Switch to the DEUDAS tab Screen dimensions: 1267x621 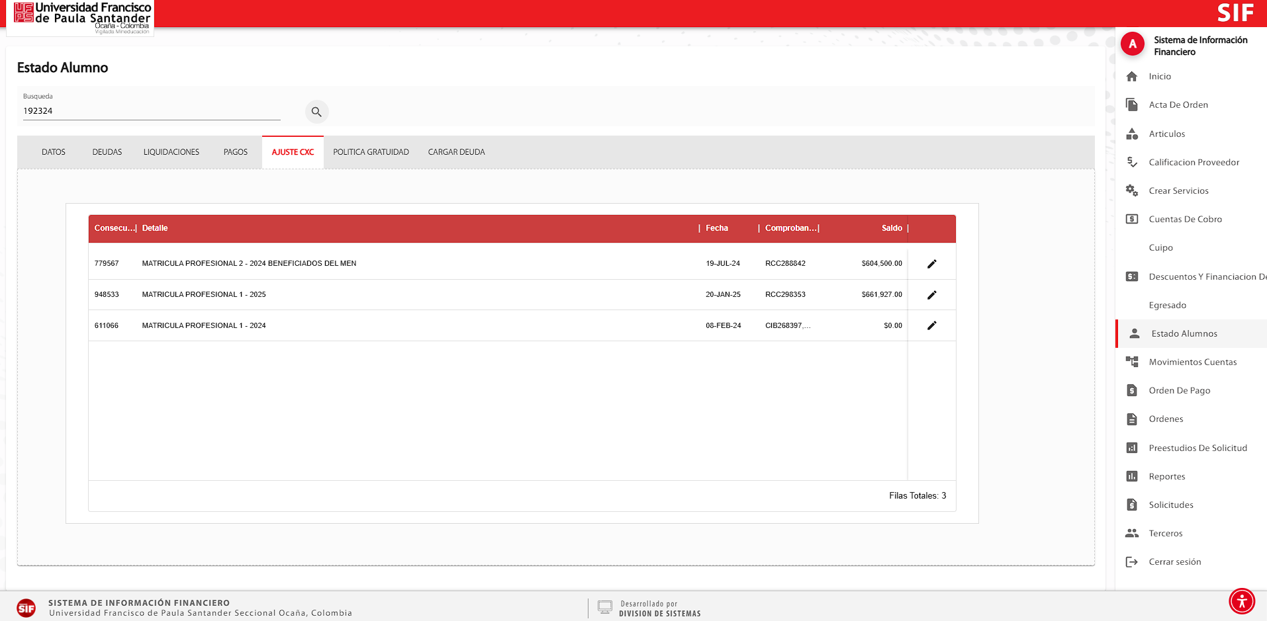click(x=107, y=152)
